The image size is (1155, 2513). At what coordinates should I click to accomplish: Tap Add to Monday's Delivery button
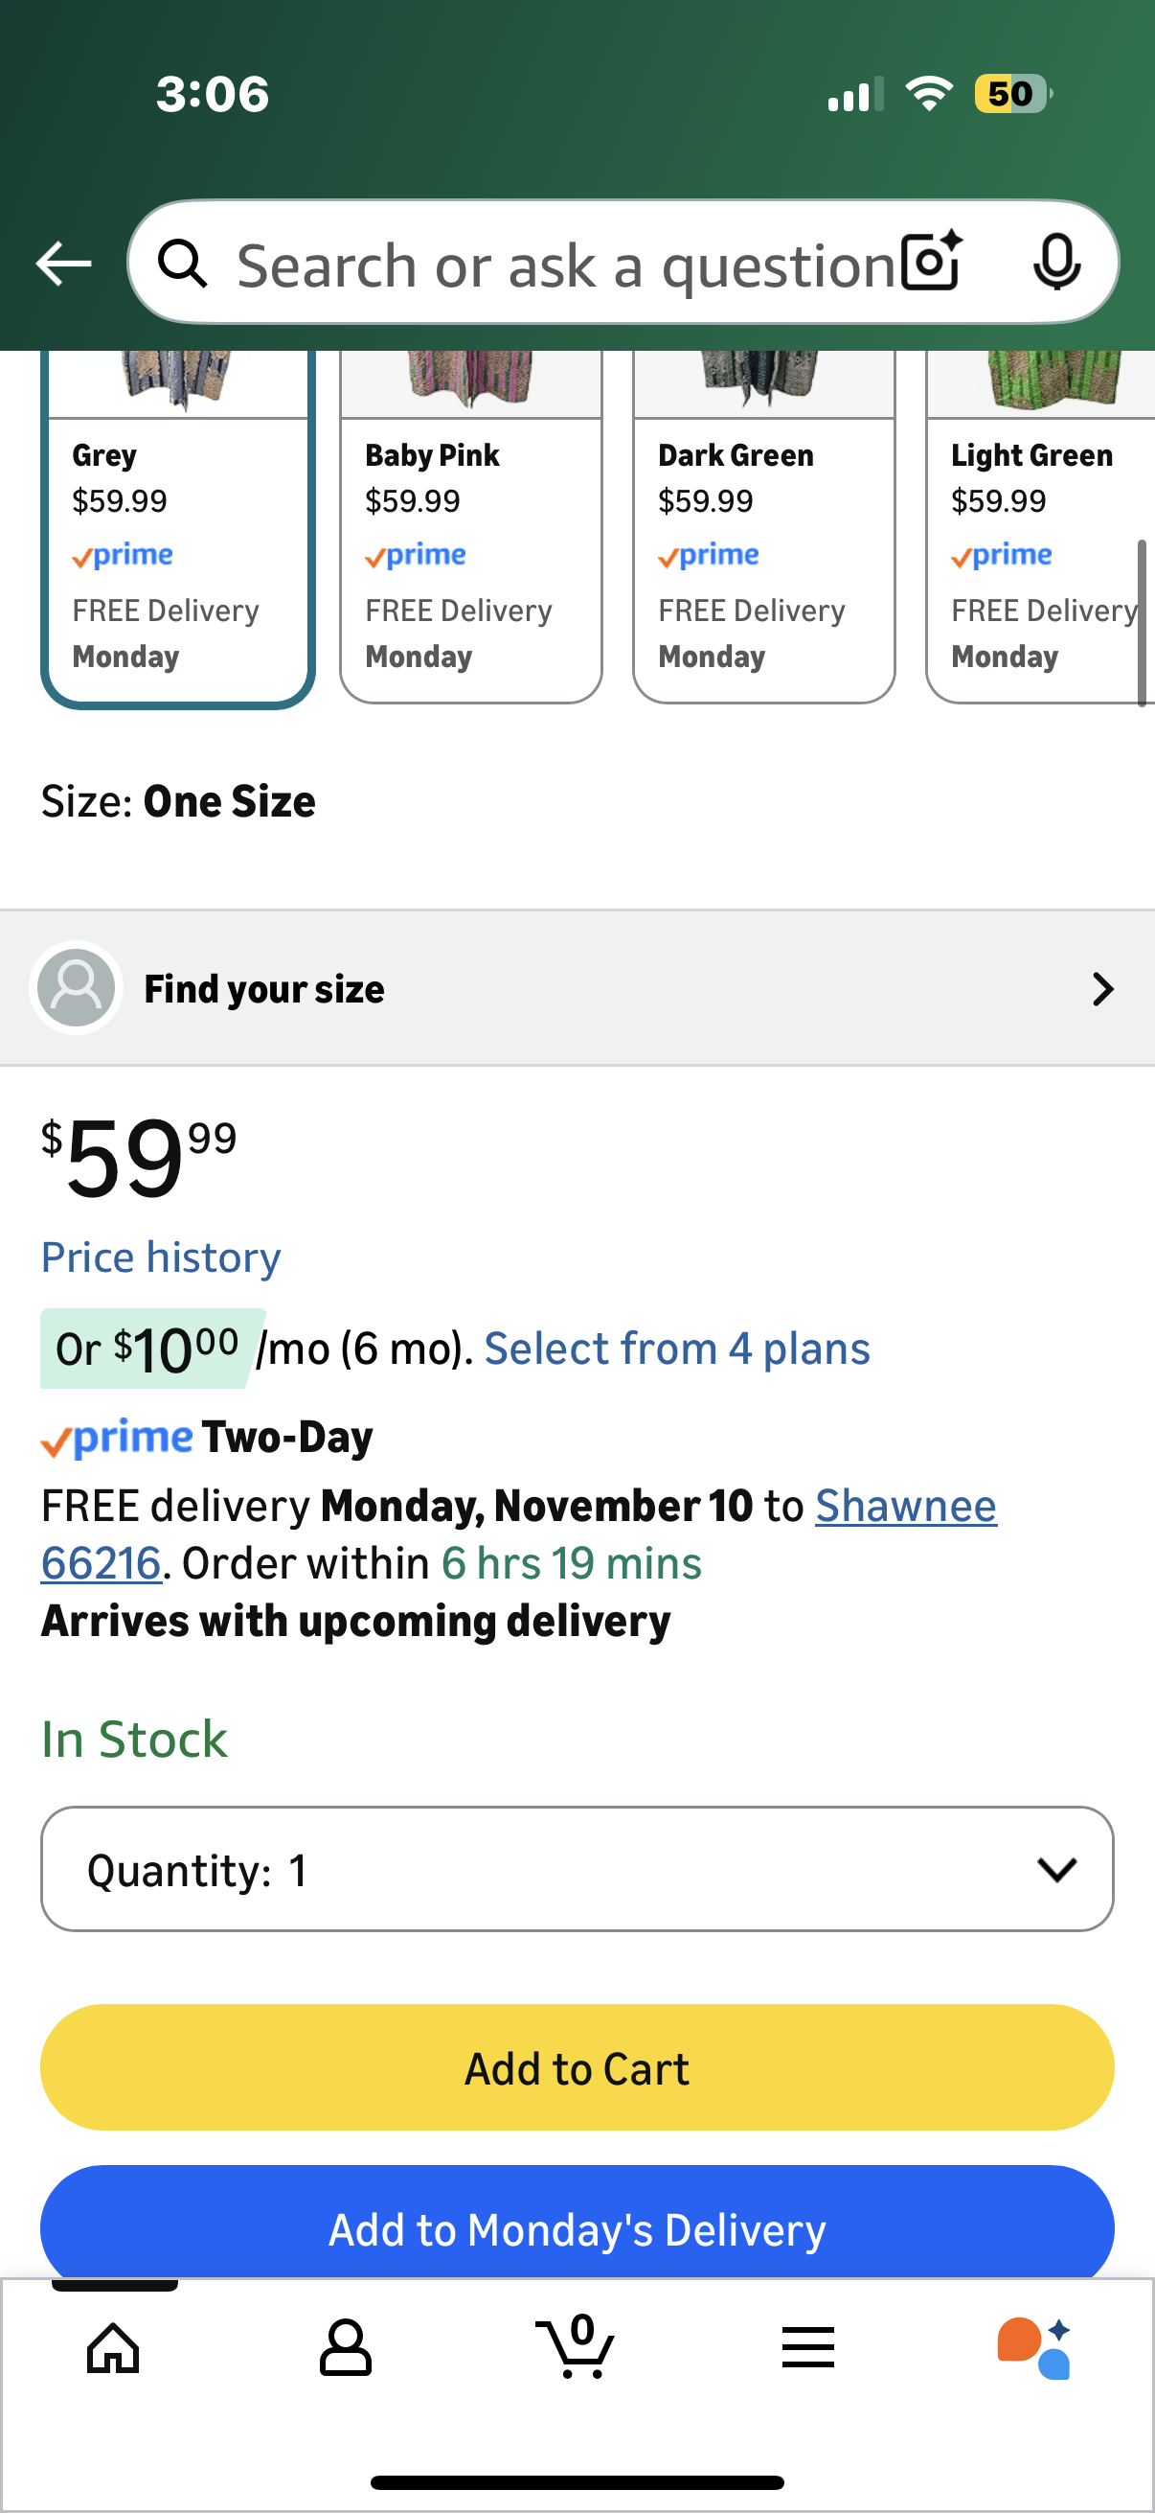pos(577,2227)
